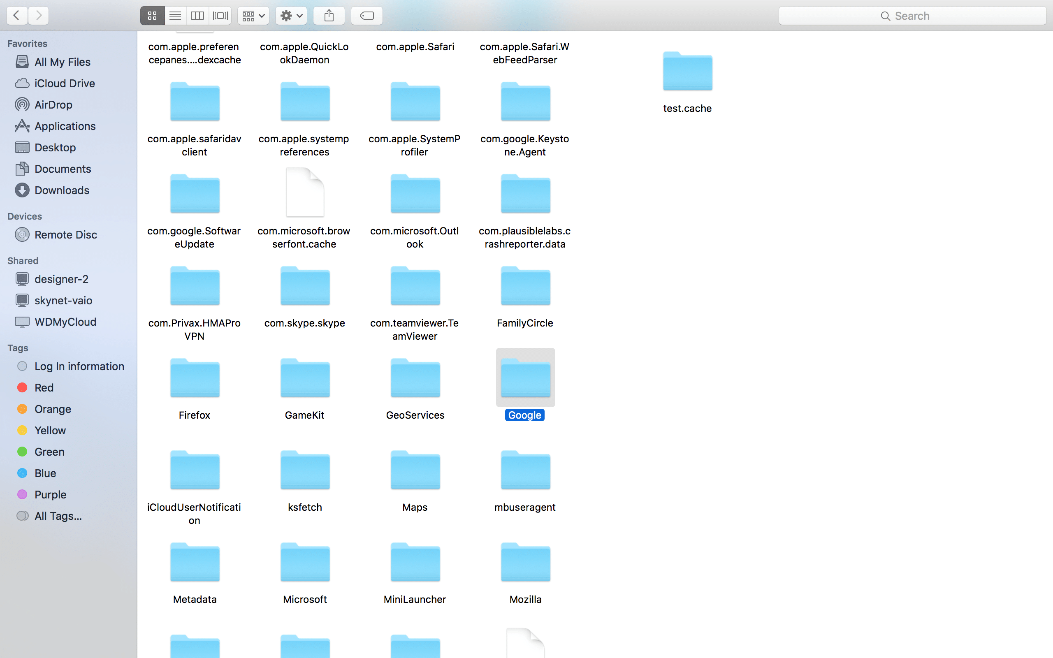This screenshot has width=1053, height=658.
Task: Switch to column view layout
Action: [x=197, y=15]
